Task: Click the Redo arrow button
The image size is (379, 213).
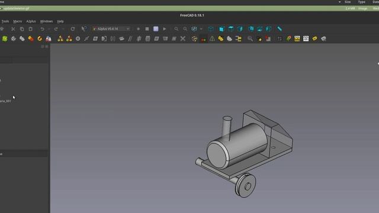Action: pyautogui.click(x=56, y=29)
